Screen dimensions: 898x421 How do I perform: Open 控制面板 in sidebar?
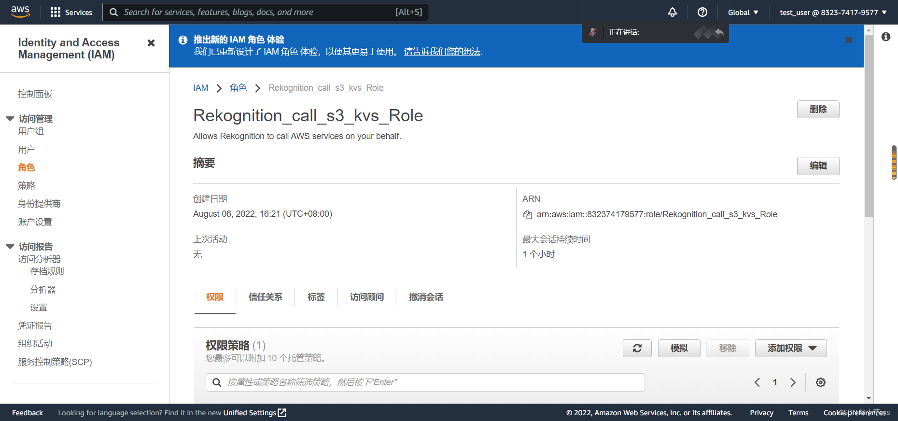click(35, 94)
